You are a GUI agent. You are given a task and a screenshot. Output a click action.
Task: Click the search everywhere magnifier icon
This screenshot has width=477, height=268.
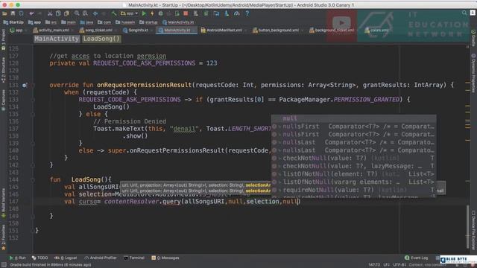[x=464, y=13]
